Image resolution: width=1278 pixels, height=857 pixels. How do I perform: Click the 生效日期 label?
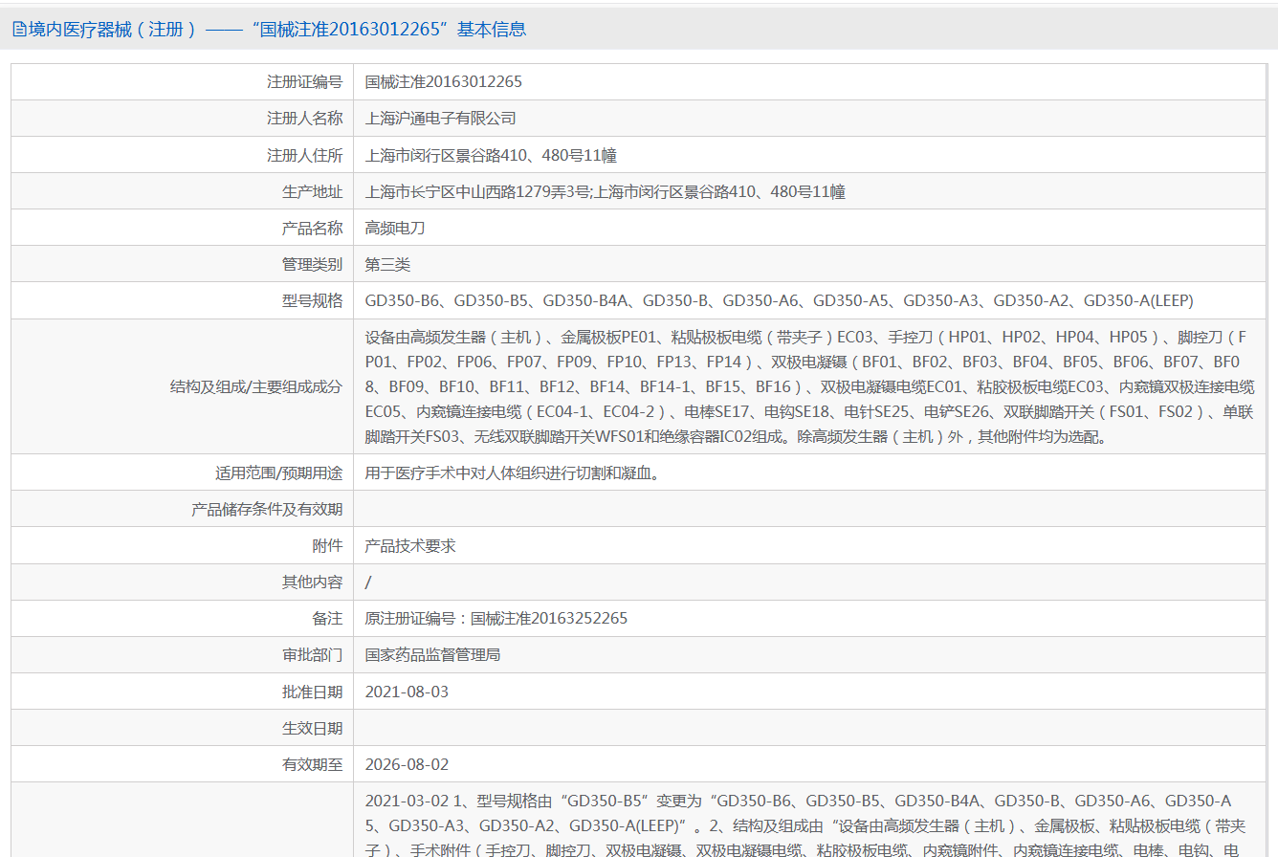pos(312,728)
